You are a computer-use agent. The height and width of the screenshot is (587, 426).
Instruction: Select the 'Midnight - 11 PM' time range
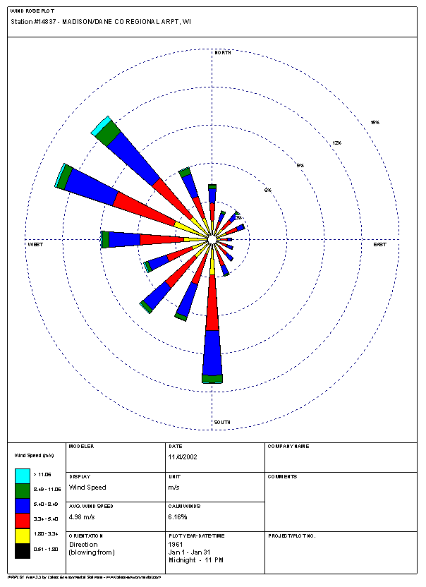(x=196, y=560)
